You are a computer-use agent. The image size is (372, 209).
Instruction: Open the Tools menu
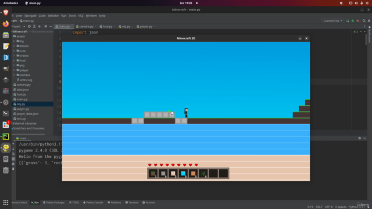tap(72, 16)
